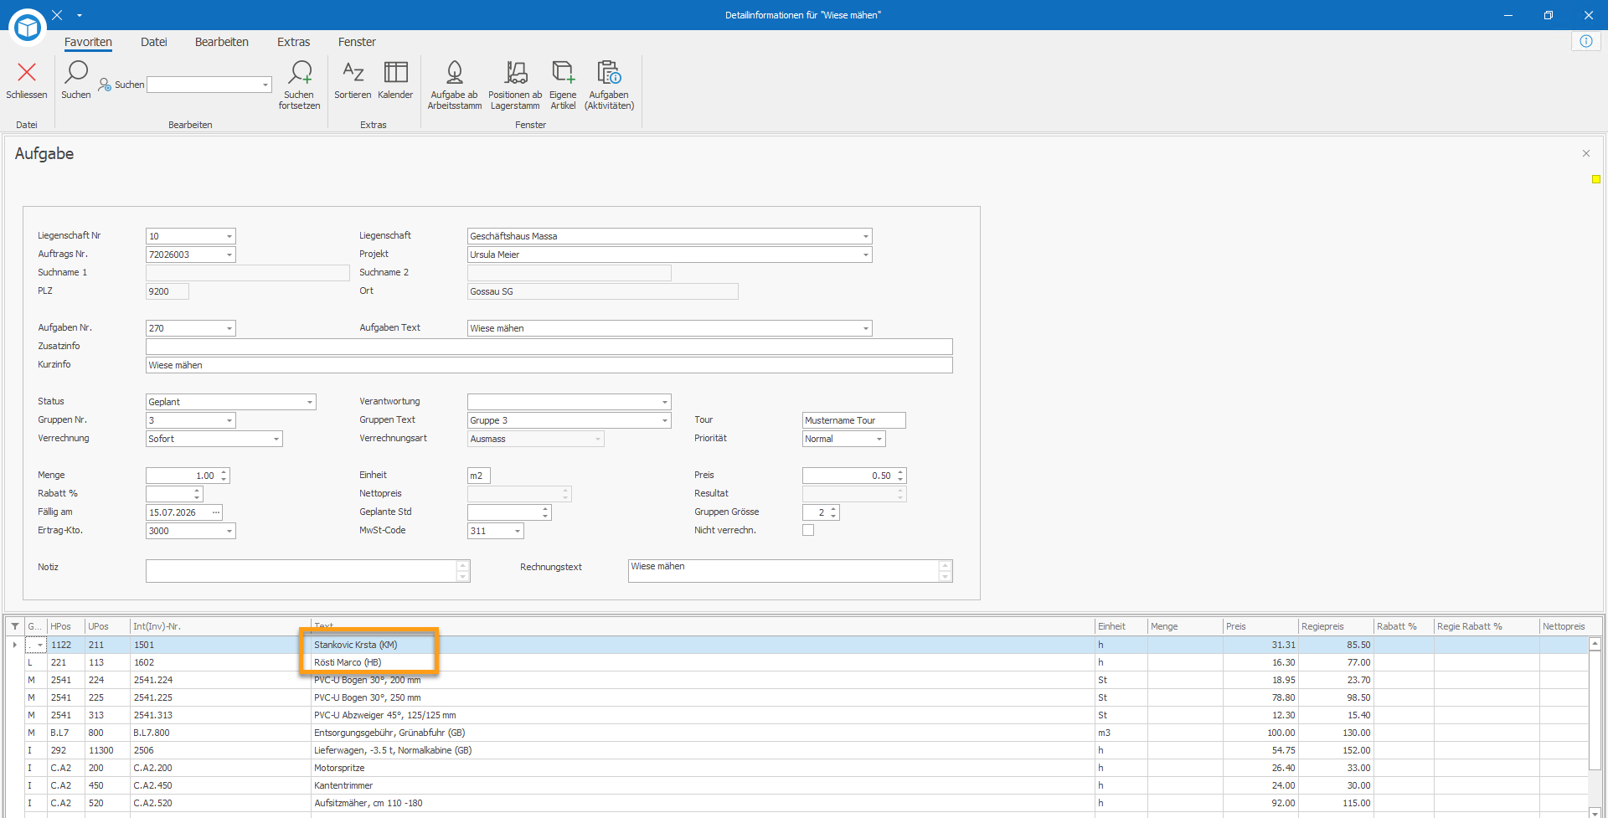Click the Tour input field
1608x818 pixels.
(x=854, y=420)
